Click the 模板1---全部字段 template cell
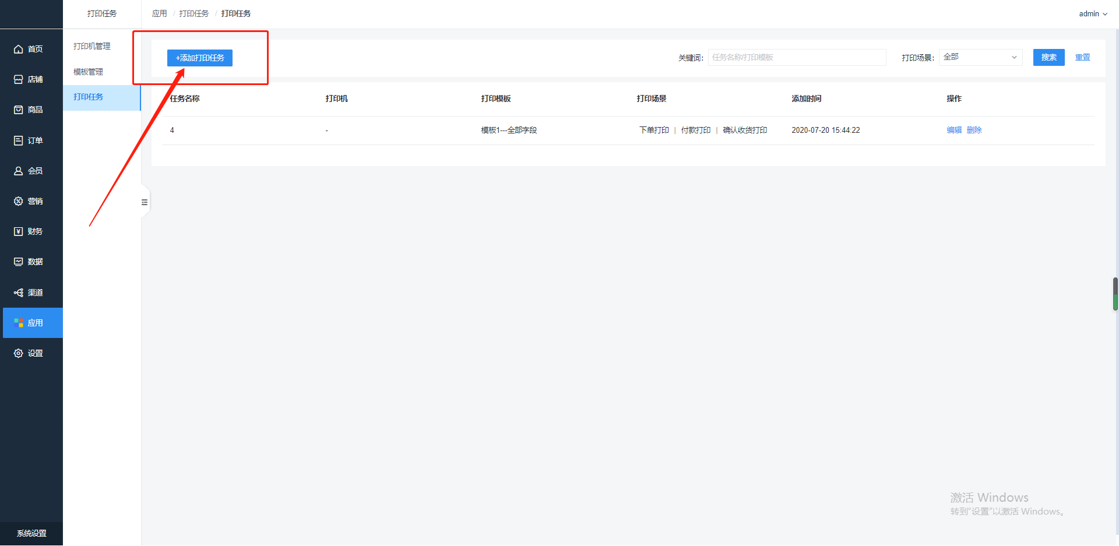This screenshot has width=1119, height=546. (509, 130)
